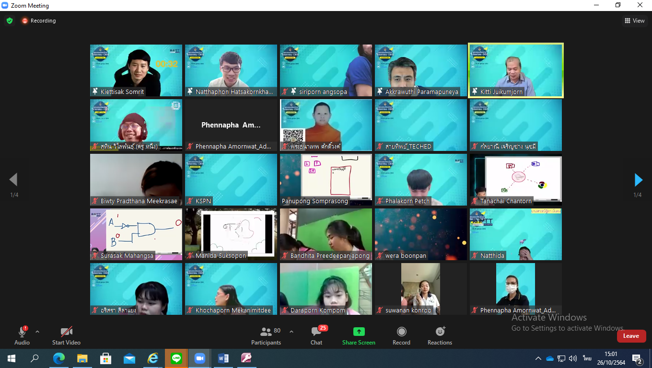652x368 pixels.
Task: Click the red Recording indicator
Action: coord(38,21)
